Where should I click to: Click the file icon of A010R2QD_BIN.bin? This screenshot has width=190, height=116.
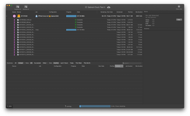coord(18,22)
